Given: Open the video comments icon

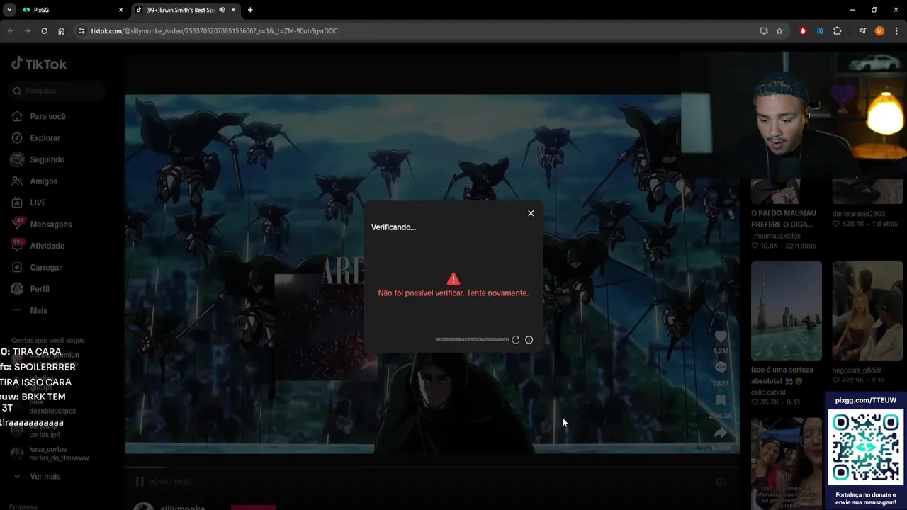Looking at the screenshot, I should (x=721, y=368).
